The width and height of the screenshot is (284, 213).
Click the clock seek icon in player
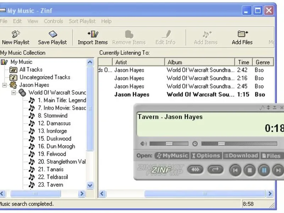pos(195,144)
